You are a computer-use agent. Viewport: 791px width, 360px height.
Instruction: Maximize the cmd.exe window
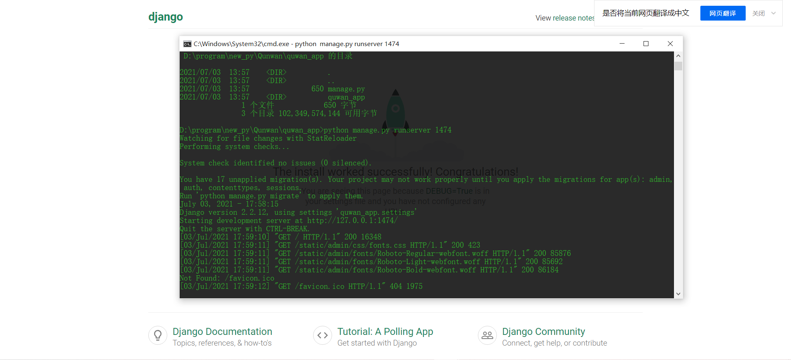point(646,44)
